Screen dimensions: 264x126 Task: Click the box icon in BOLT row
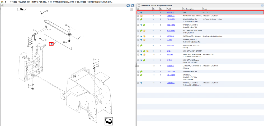[144, 31]
